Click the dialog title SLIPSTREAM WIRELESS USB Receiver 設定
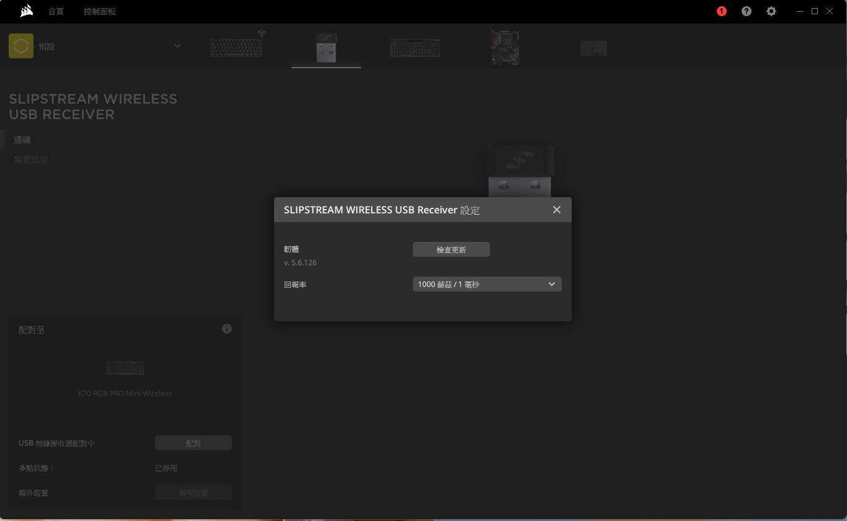Image resolution: width=847 pixels, height=521 pixels. (382, 210)
